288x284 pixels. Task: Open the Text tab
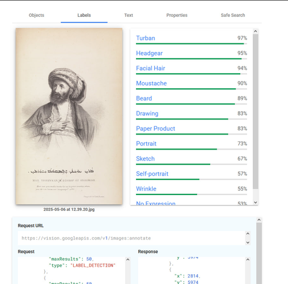(128, 15)
